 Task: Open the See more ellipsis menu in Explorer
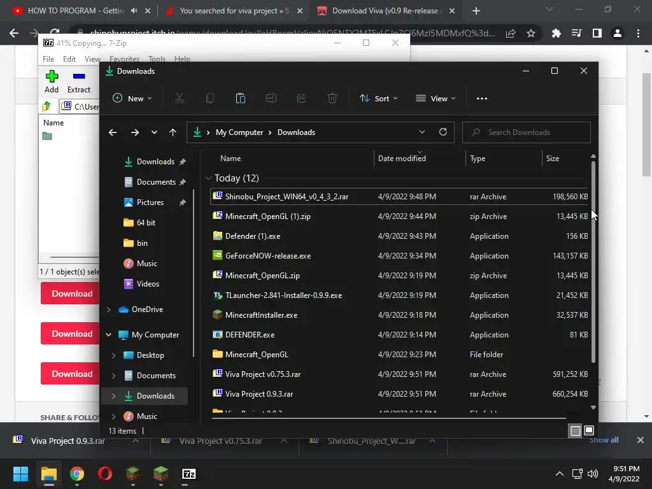pyautogui.click(x=482, y=99)
